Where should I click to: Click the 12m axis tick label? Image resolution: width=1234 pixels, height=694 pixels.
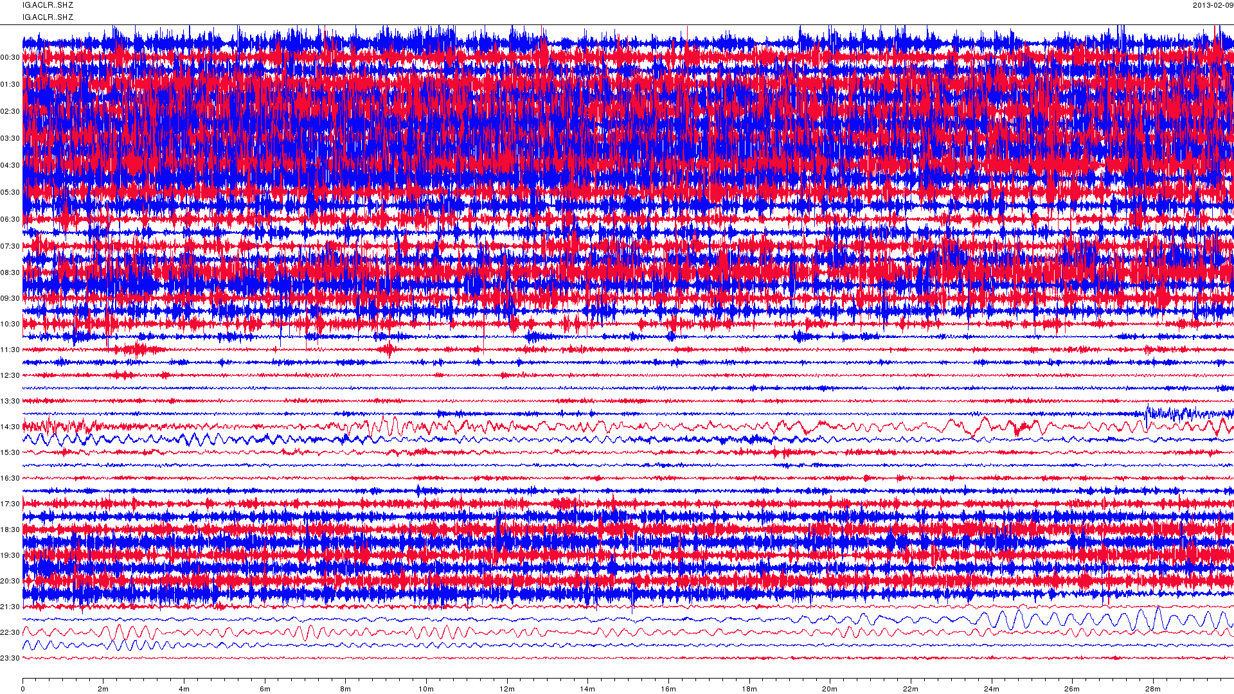click(x=507, y=690)
